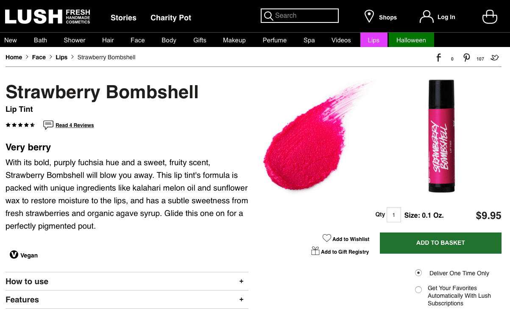Open the Makeup section
The width and height of the screenshot is (510, 310).
[234, 40]
